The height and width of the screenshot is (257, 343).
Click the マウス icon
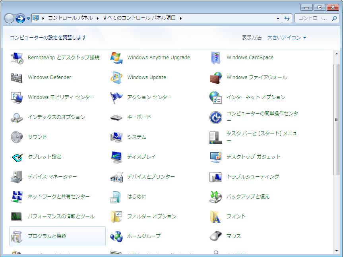216,237
